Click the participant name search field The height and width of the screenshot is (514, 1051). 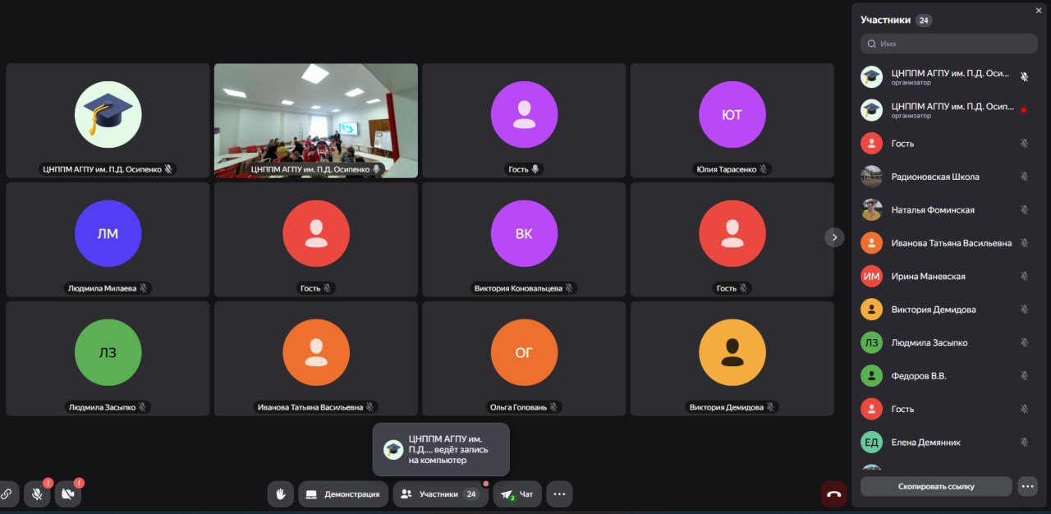point(948,44)
